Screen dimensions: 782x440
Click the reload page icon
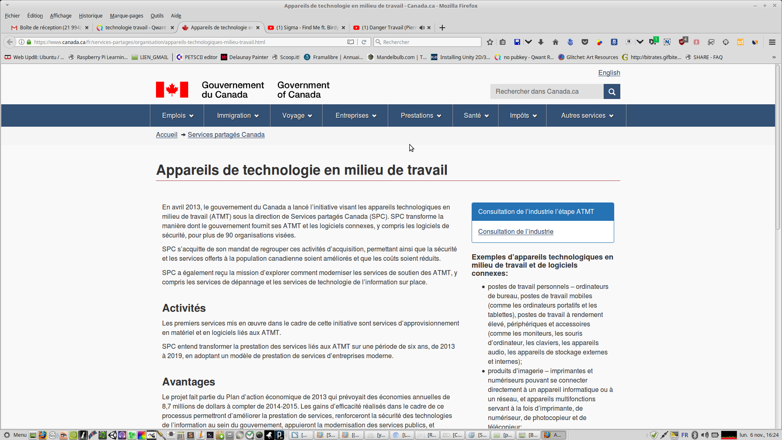pos(364,42)
